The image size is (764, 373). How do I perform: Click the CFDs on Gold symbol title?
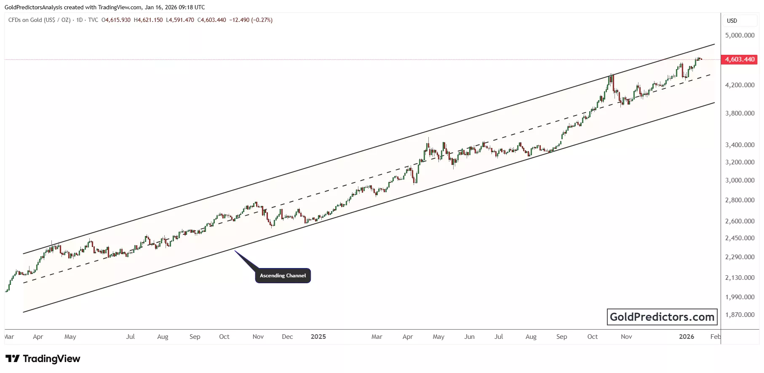tap(39, 20)
